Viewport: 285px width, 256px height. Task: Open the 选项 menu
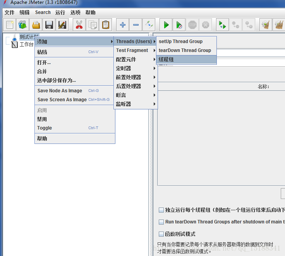coord(75,12)
